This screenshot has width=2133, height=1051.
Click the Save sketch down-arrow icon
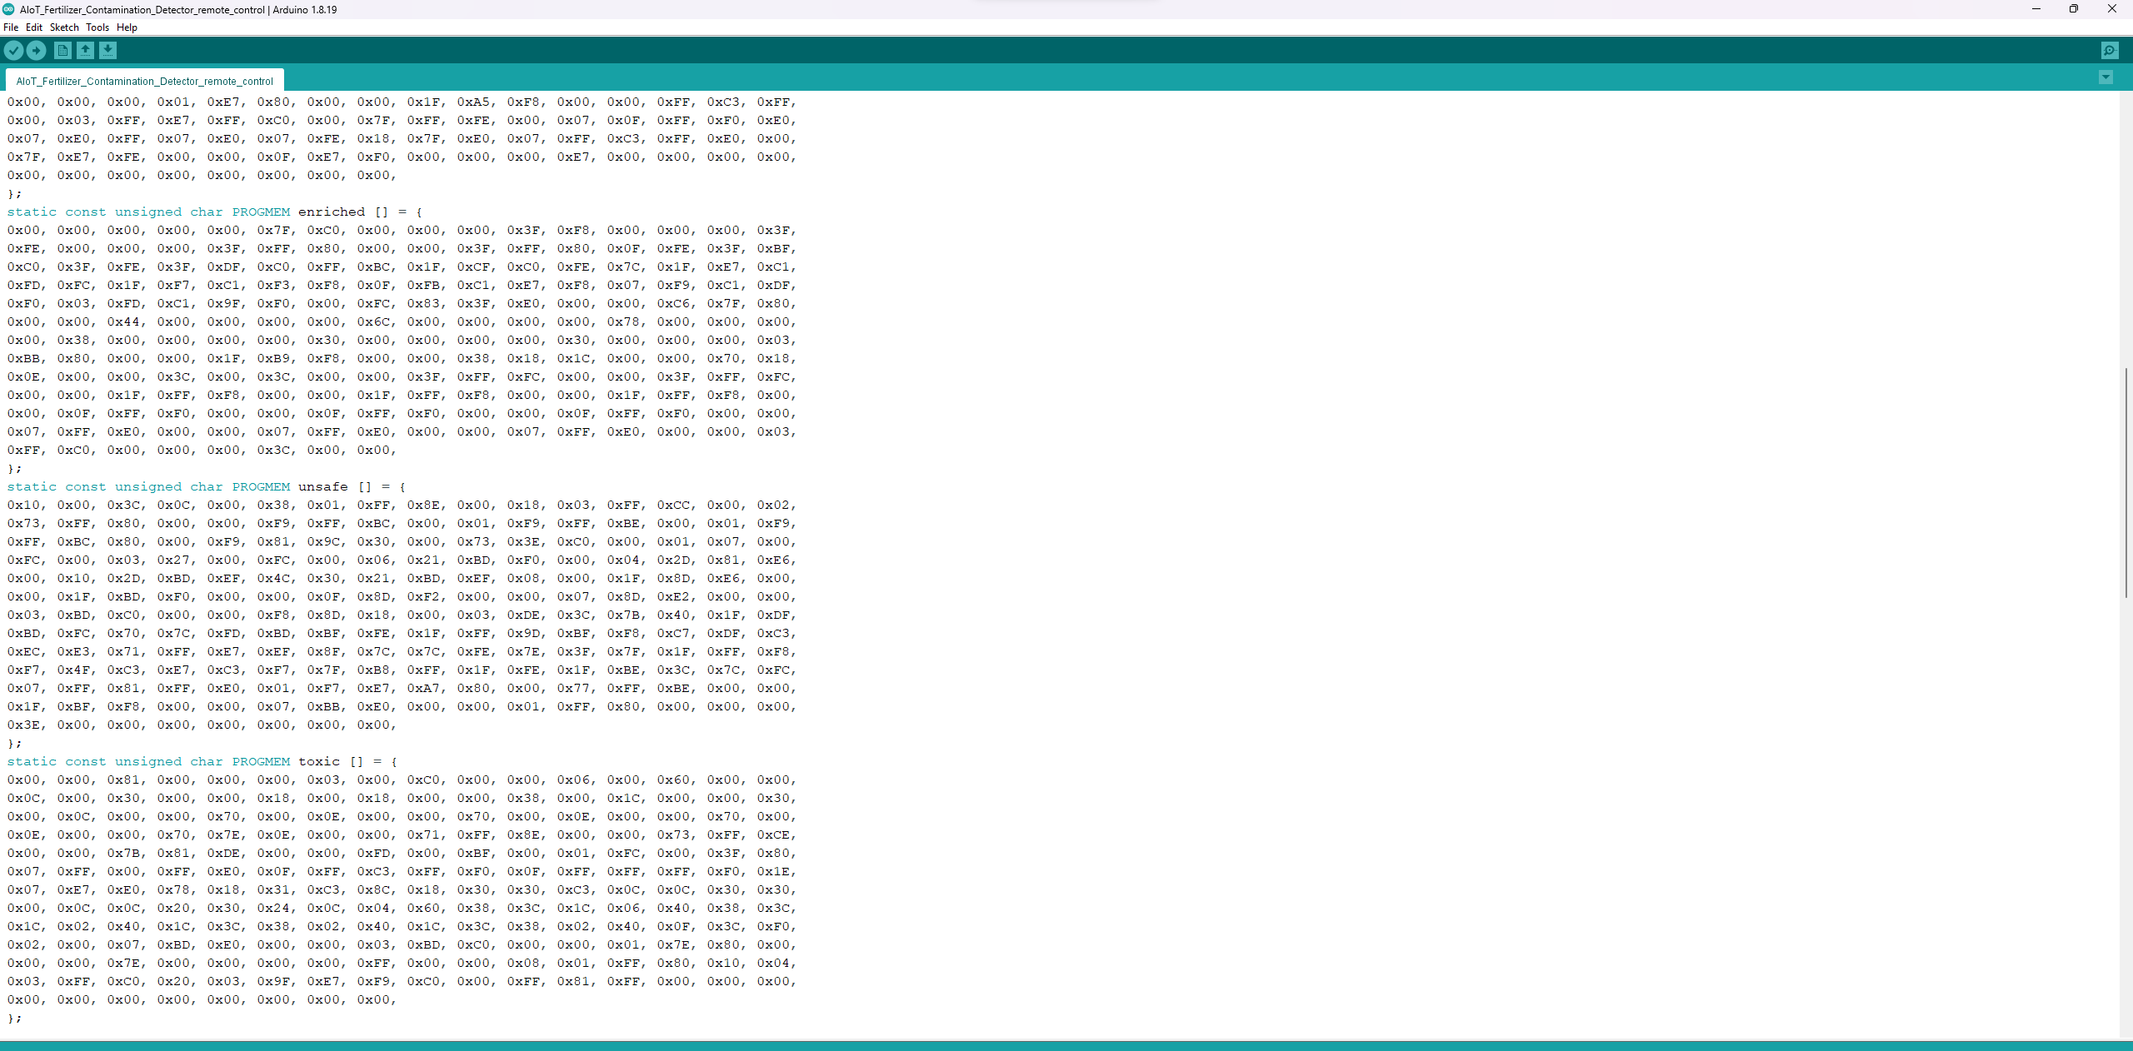coord(107,51)
